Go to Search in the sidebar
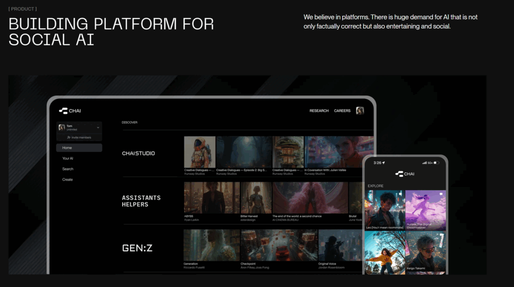Viewport: 514px width, 287px height. point(68,169)
